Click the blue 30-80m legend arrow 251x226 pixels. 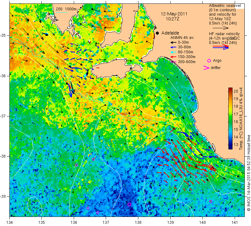[x=173, y=47]
